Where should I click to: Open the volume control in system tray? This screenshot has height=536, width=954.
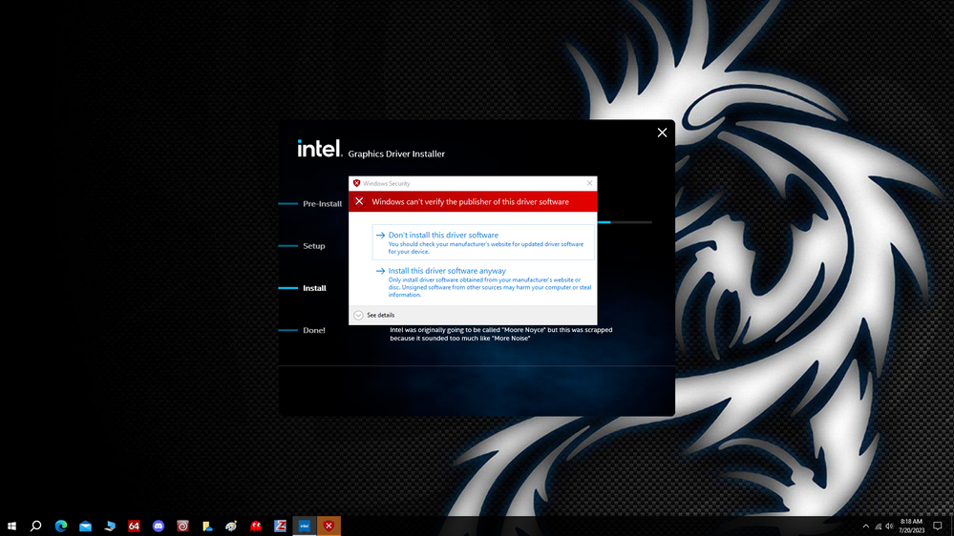(x=889, y=526)
